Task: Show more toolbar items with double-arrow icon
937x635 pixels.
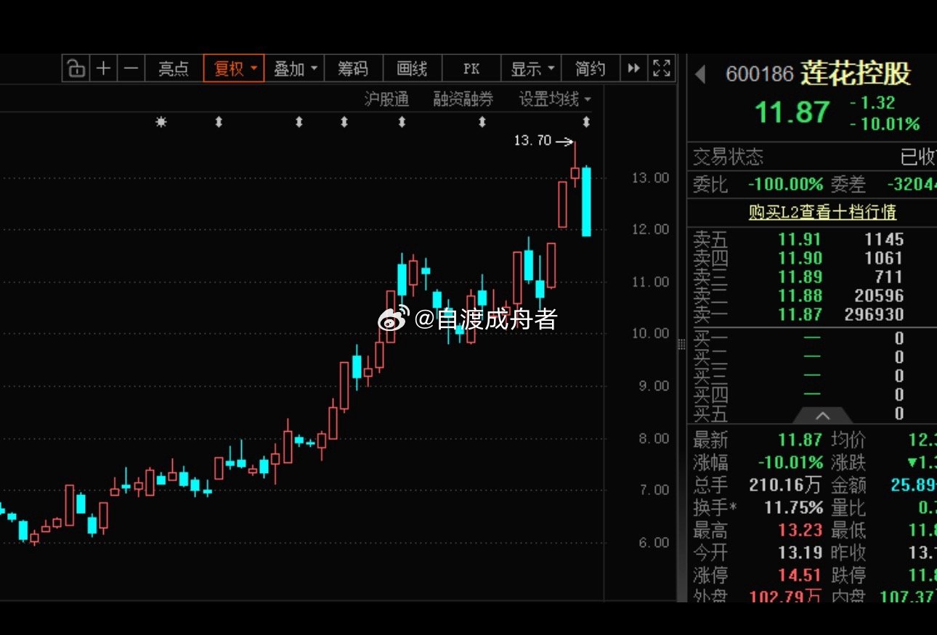Action: pos(634,69)
